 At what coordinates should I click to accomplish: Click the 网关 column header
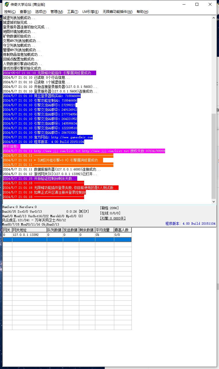pos(7,230)
